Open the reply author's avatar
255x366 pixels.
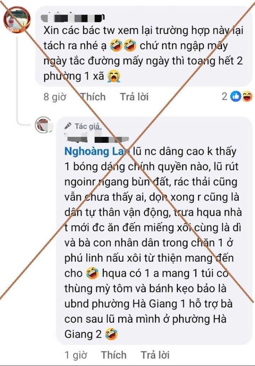pos(43,125)
